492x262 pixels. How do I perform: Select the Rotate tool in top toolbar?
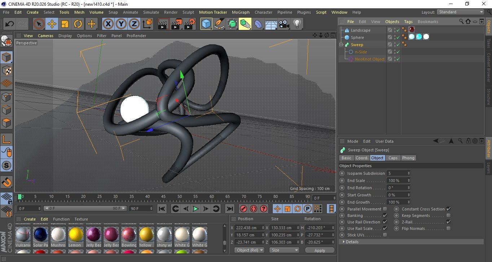click(78, 24)
